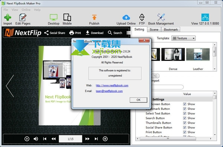Toggle Show for Thumbnails Button
This screenshot has width=223, height=147.
[185, 123]
